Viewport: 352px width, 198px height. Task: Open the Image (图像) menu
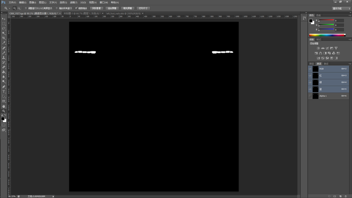click(32, 2)
